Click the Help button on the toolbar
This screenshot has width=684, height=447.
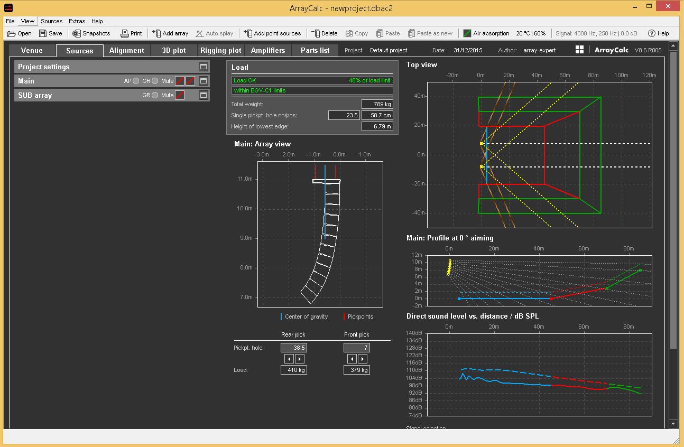[658, 33]
